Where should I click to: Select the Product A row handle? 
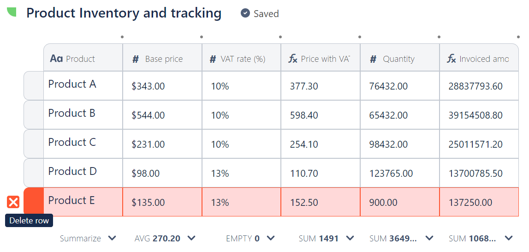pyautogui.click(x=33, y=85)
